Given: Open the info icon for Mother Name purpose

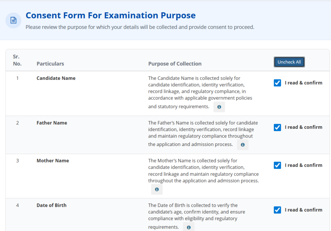Looking at the screenshot, I should [157, 189].
